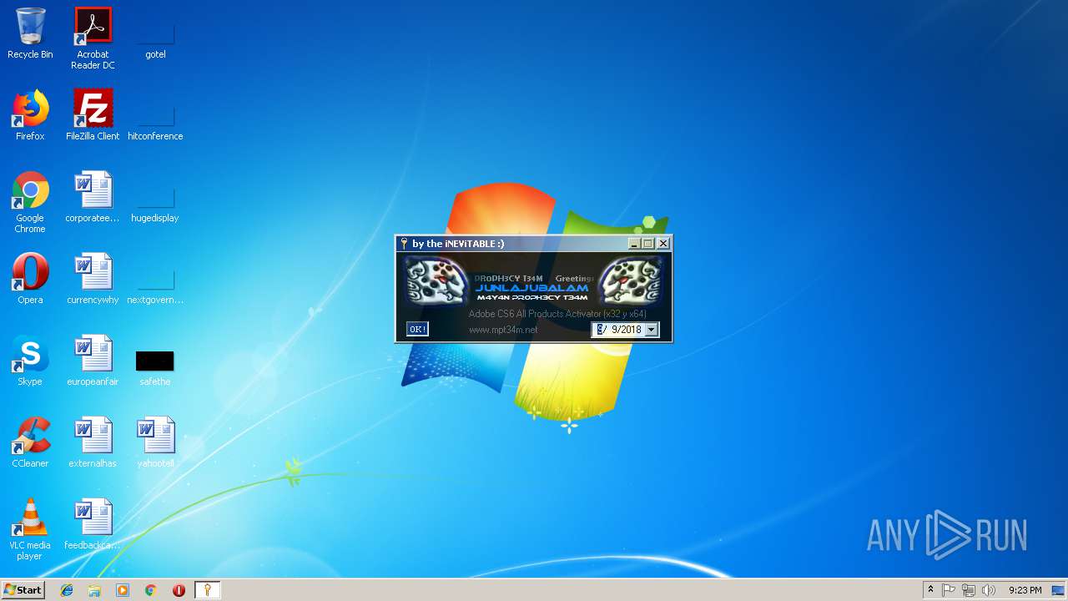The image size is (1068, 601).
Task: Open the date picker dropdown arrow
Action: (652, 330)
